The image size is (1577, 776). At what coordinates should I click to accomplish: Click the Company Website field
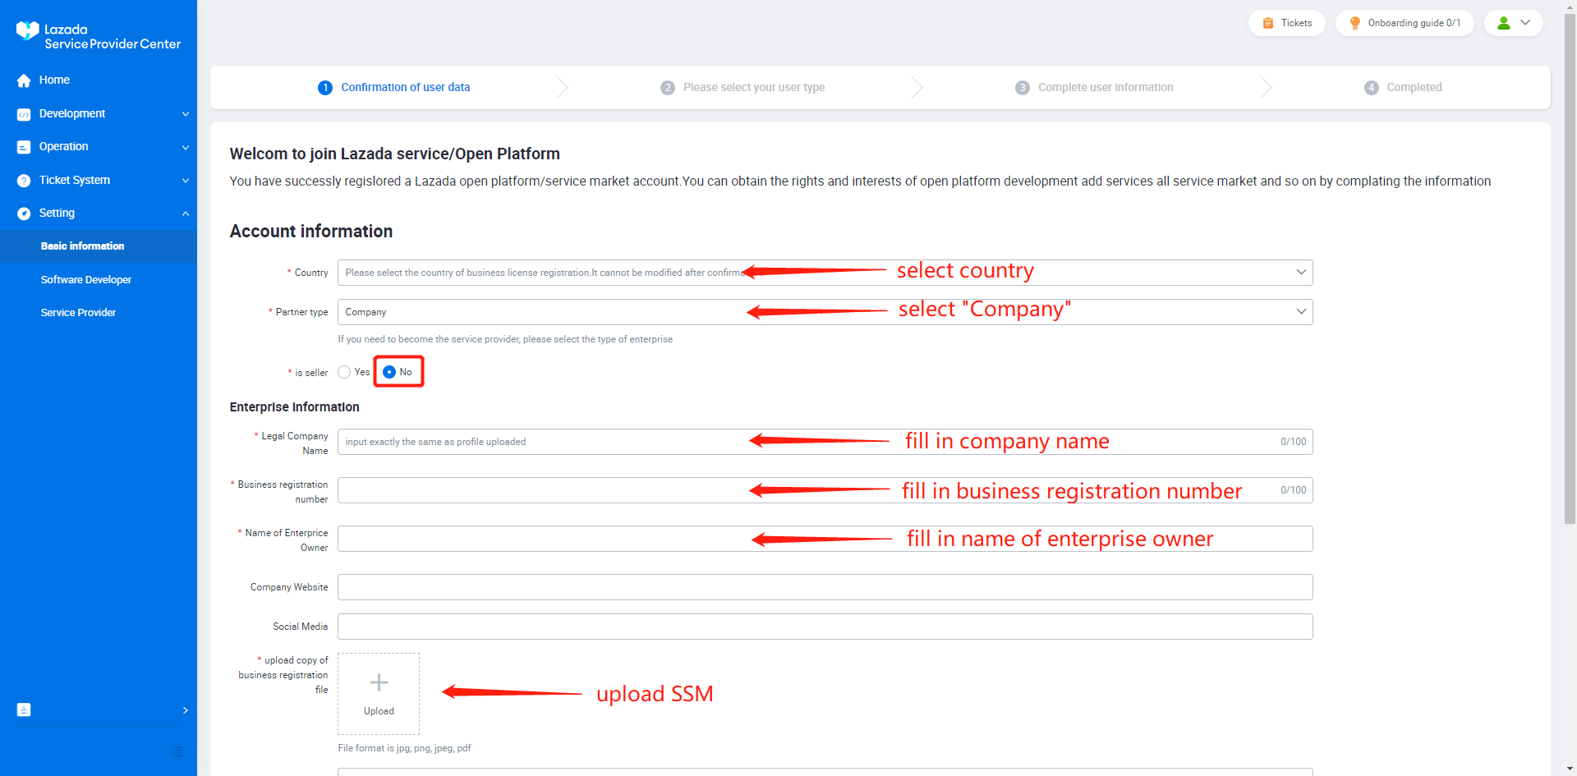[825, 587]
